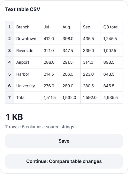Screen dimensions: 128x174
Task: Click University Jul value 276.0
Action: [x=51, y=86]
